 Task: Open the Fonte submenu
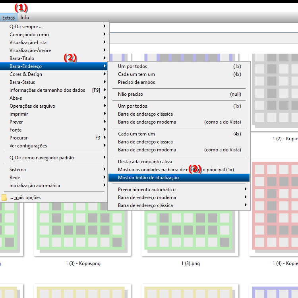click(x=54, y=130)
